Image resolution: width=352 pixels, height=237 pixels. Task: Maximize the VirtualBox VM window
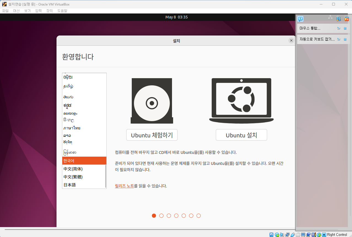coord(334,4)
